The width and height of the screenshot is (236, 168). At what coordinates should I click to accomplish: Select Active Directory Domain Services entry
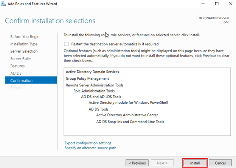pyautogui.click(x=92, y=72)
